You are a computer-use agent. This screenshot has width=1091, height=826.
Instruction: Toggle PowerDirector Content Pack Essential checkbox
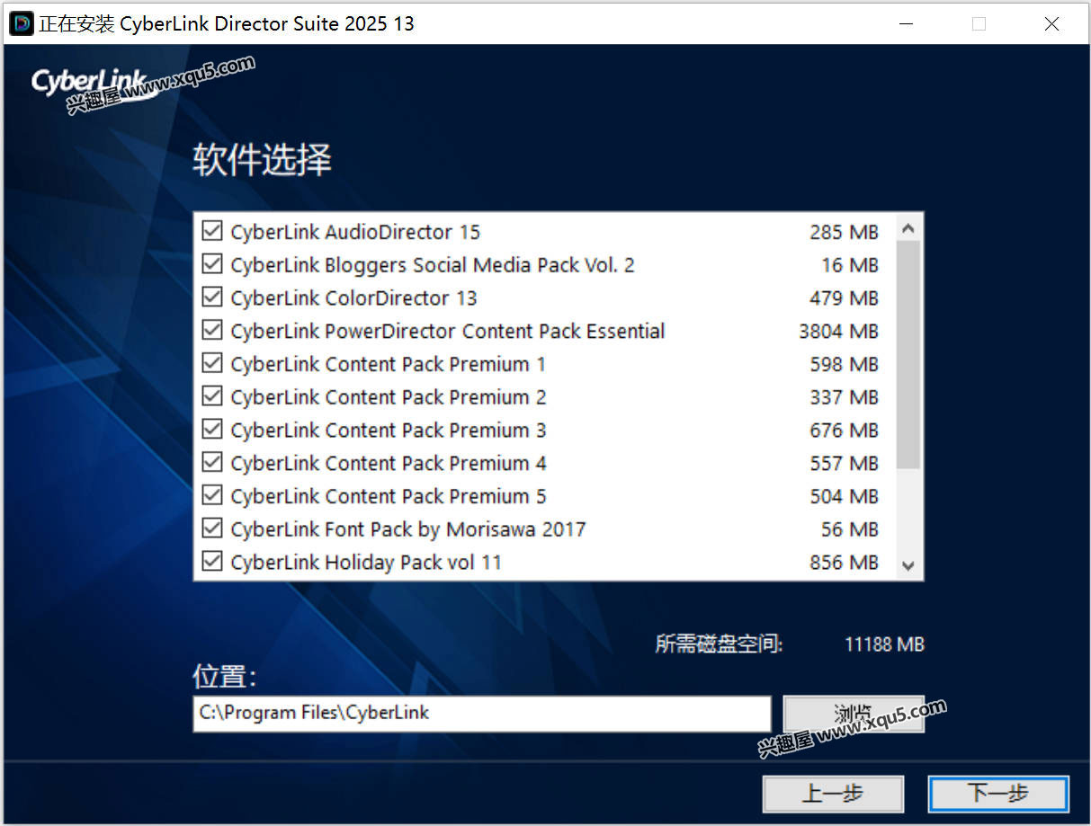212,330
